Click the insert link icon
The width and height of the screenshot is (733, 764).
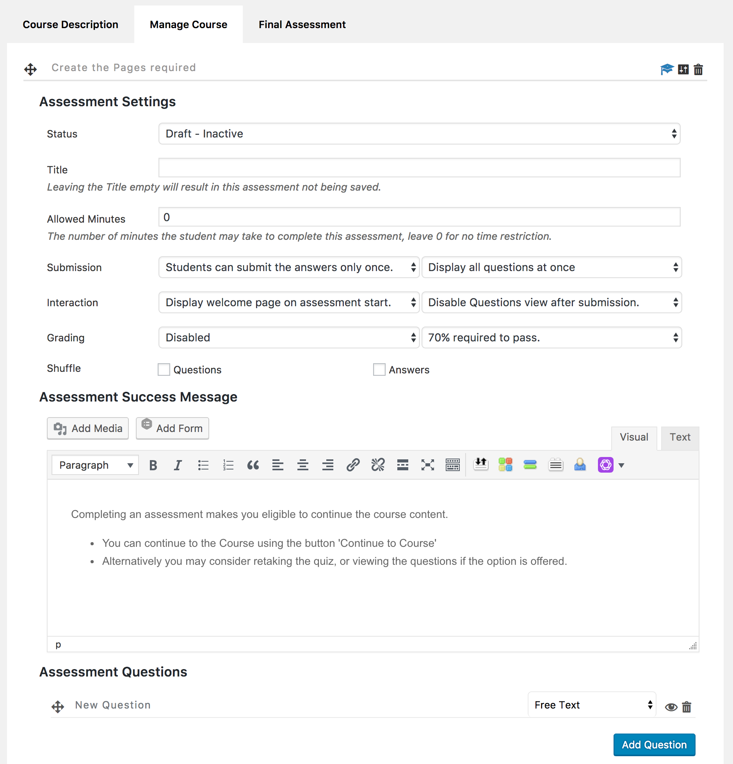(353, 465)
